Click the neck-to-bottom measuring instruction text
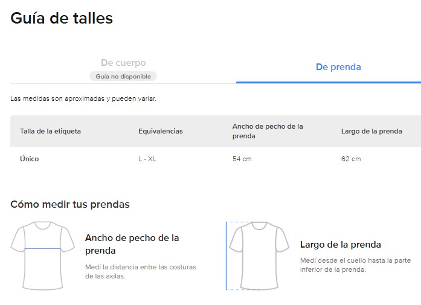Viewport: 421px width, 305px height. [355, 265]
